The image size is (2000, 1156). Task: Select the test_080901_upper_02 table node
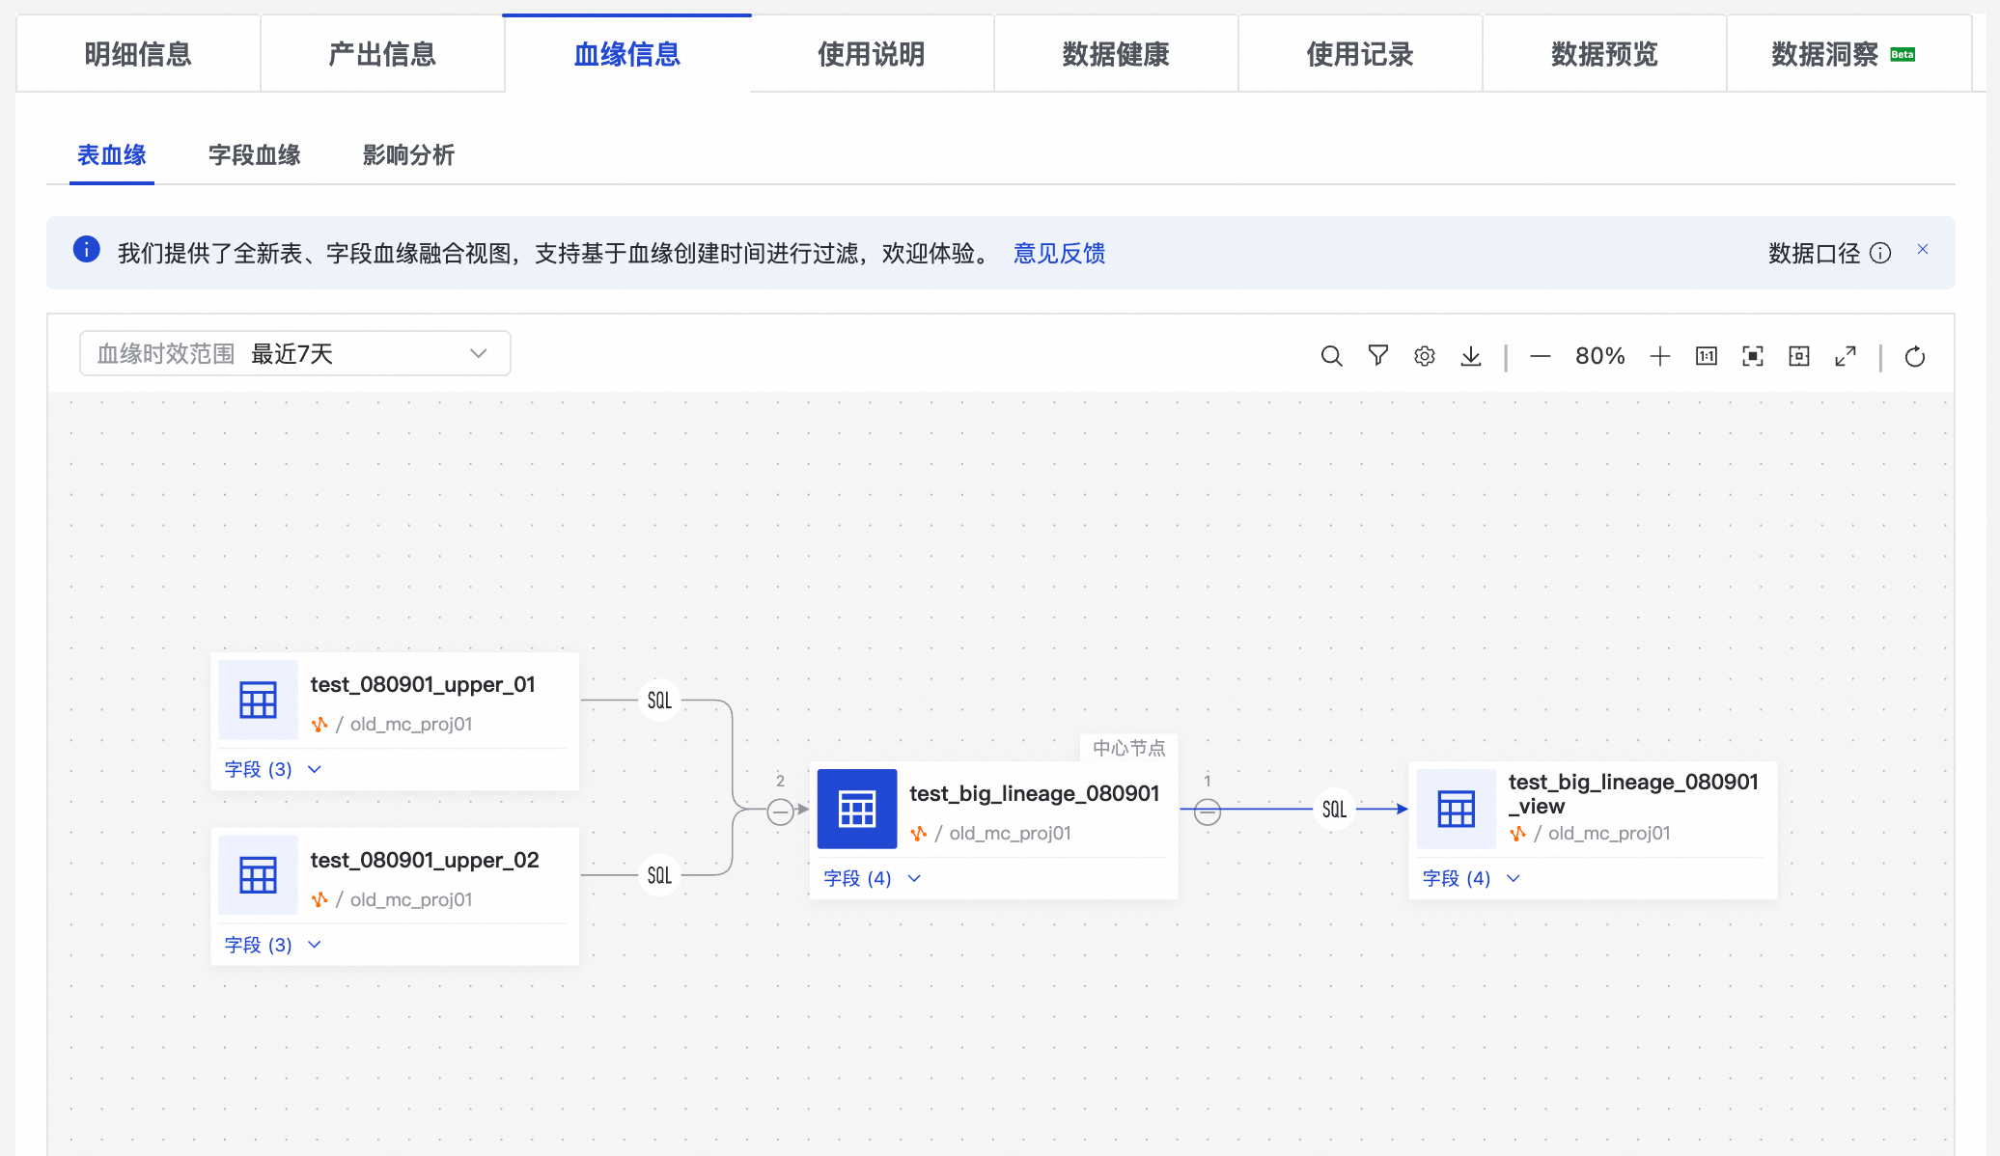(x=424, y=860)
